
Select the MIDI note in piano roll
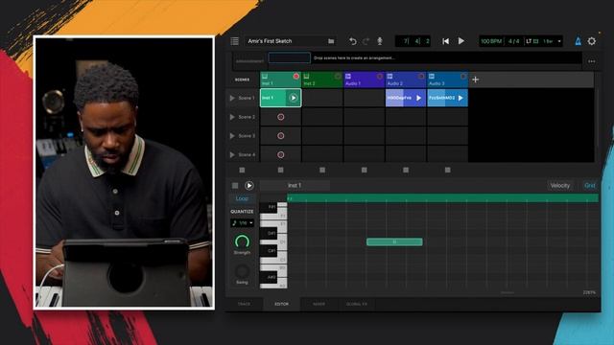click(394, 242)
